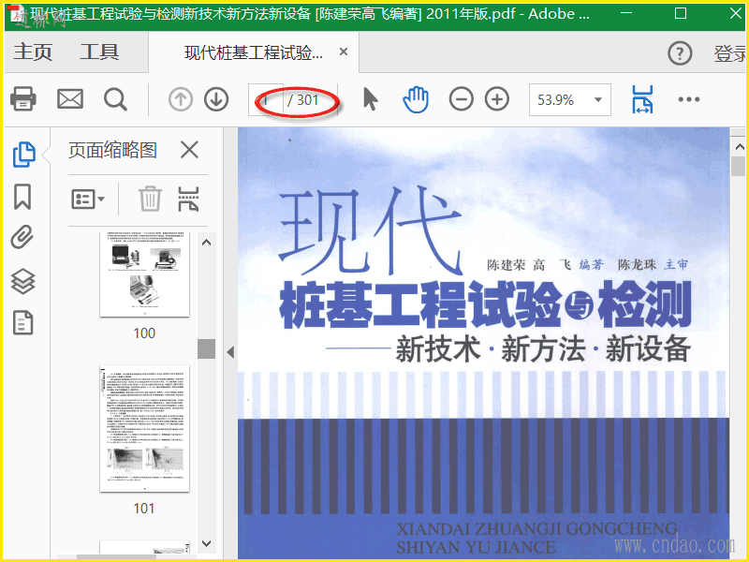749x562 pixels.
Task: Choose the selection arrow tool
Action: [x=370, y=99]
